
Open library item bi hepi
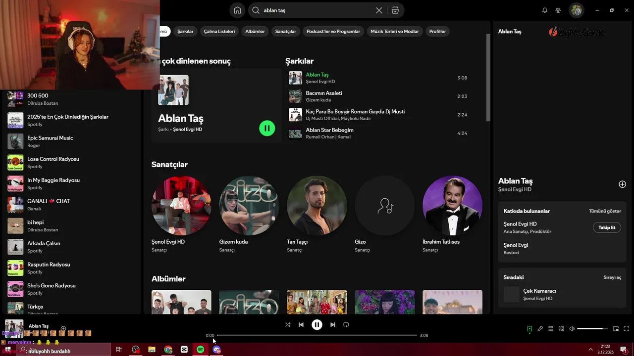(x=72, y=226)
